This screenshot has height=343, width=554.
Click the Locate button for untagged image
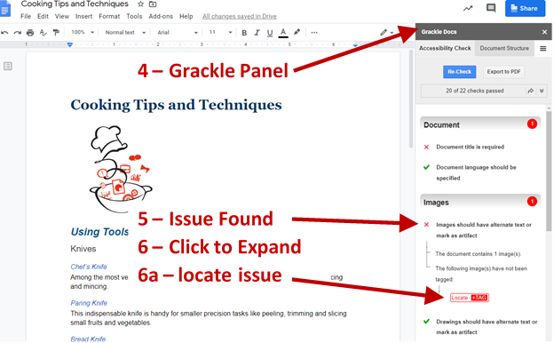(x=459, y=298)
